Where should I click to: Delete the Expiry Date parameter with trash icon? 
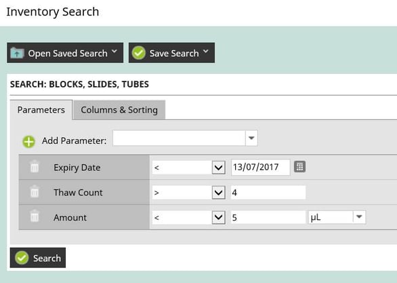pos(35,166)
